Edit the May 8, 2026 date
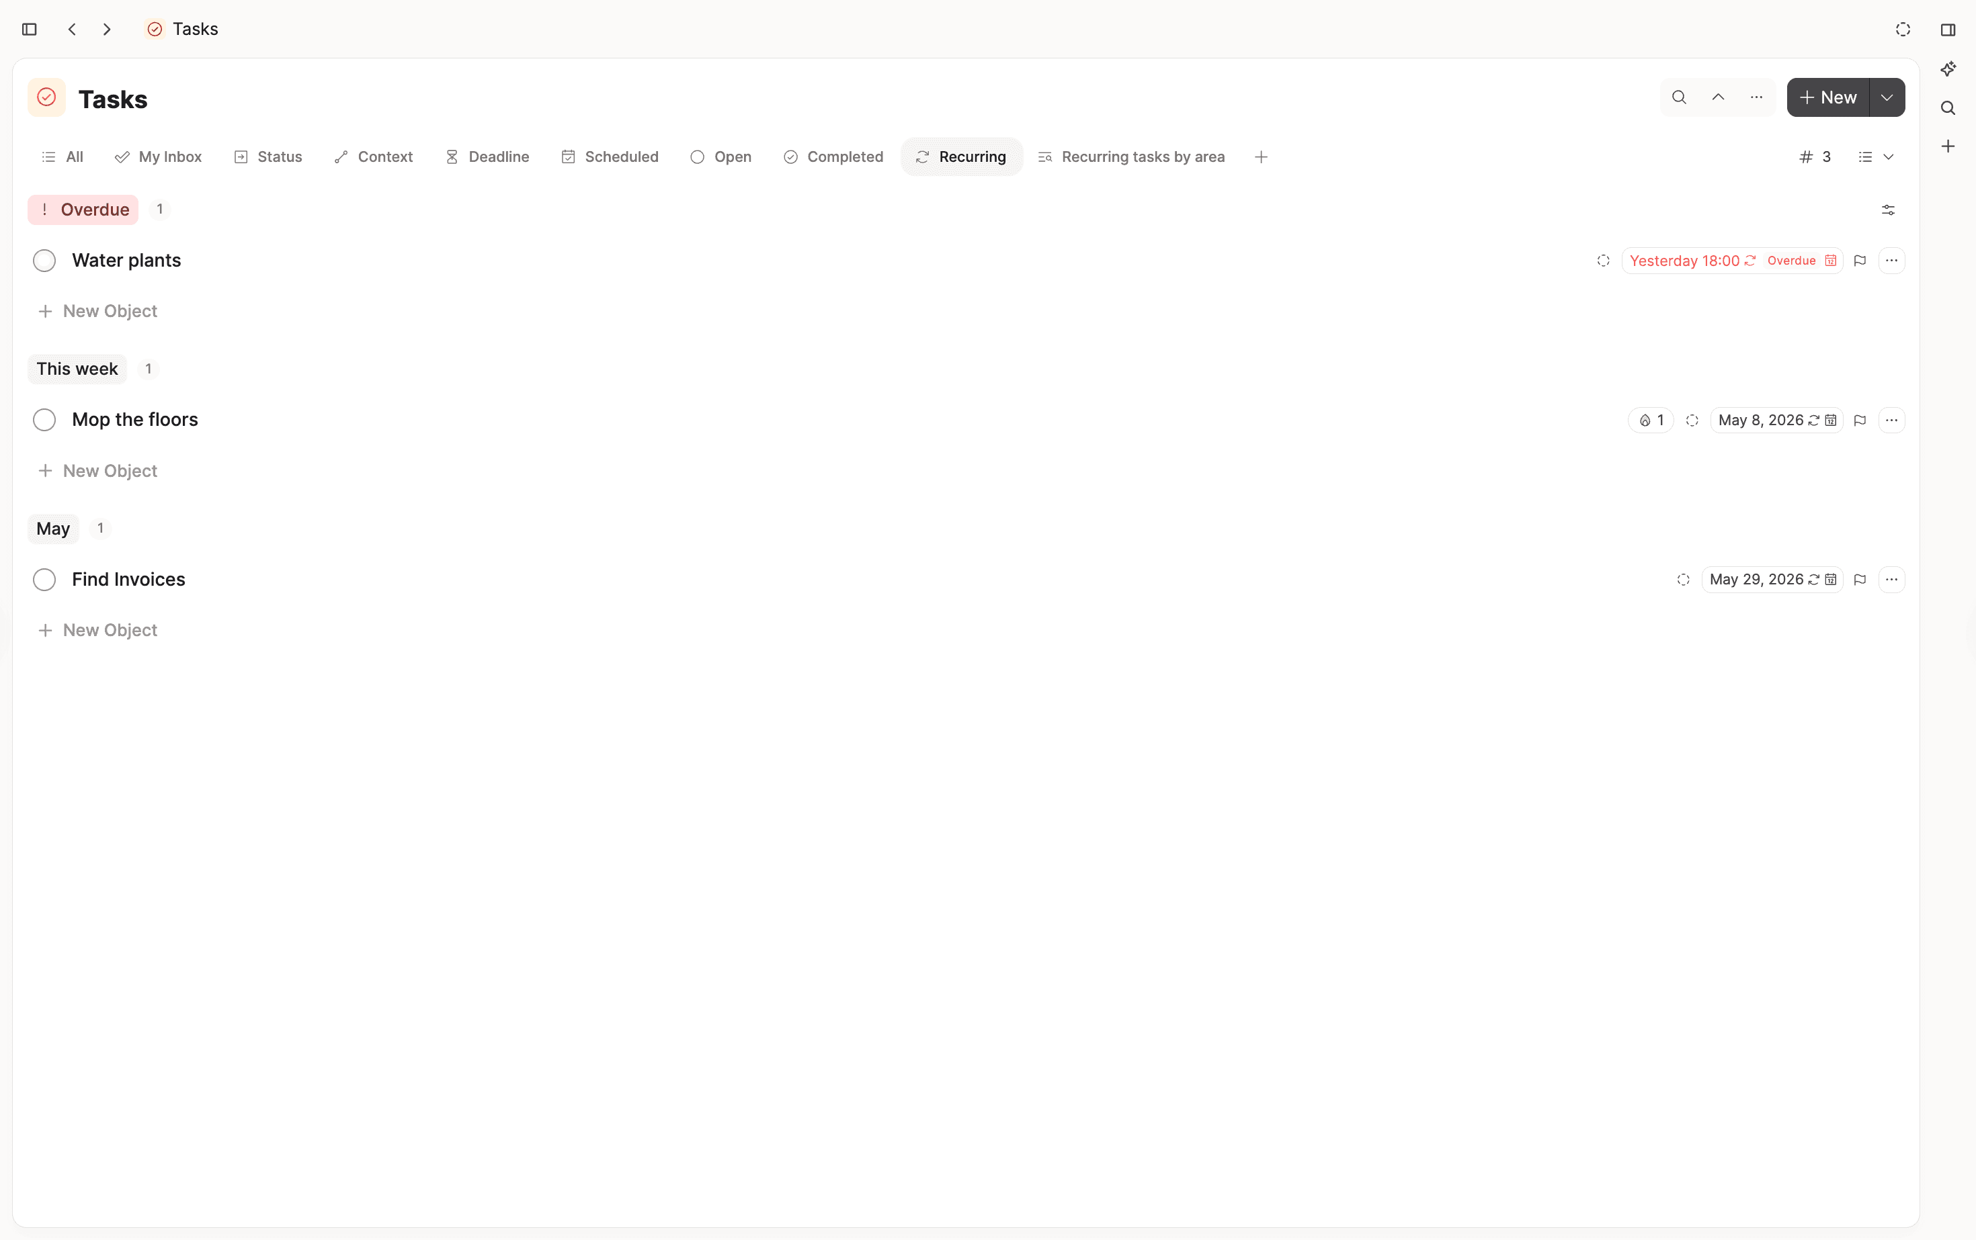 click(1776, 420)
